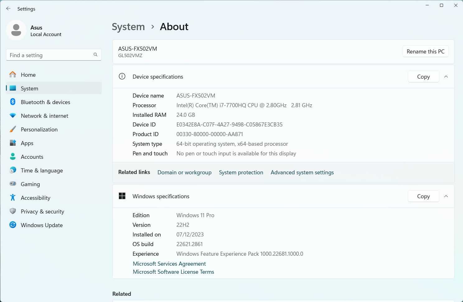
Task: Click the 64-bit operating system text
Action: [x=232, y=144]
